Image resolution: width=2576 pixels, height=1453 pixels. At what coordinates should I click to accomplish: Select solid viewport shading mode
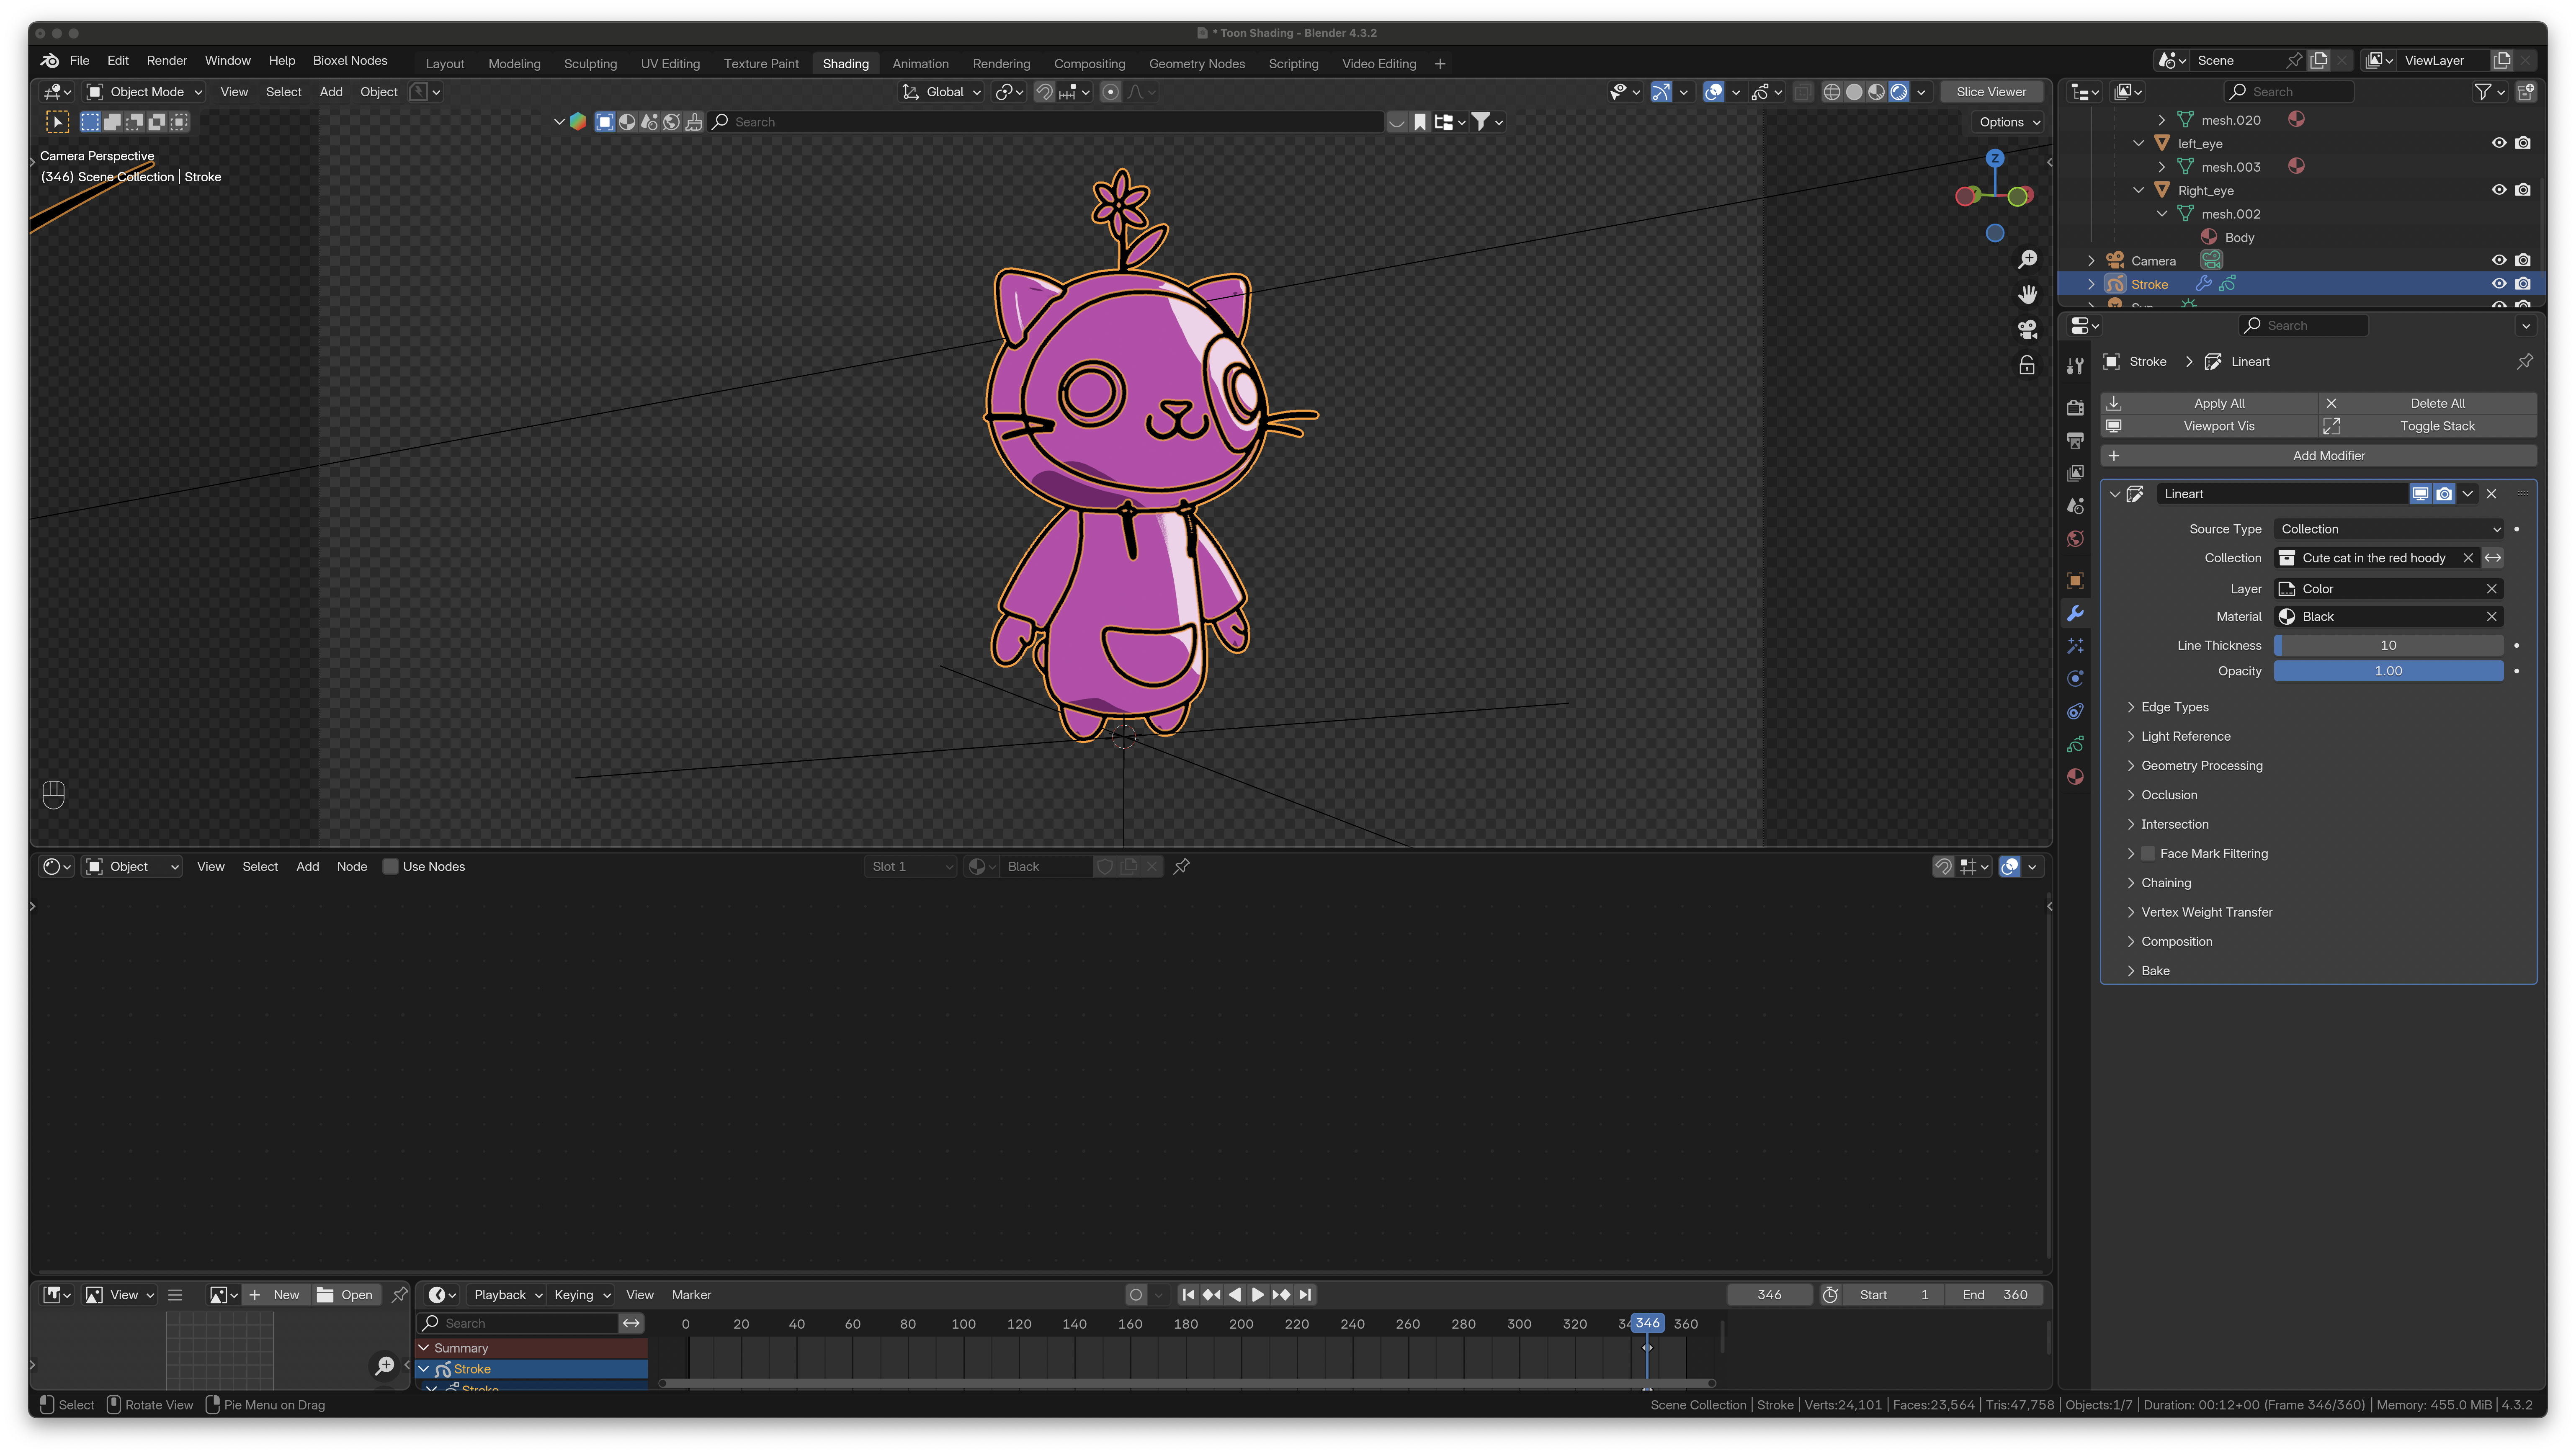(1854, 92)
